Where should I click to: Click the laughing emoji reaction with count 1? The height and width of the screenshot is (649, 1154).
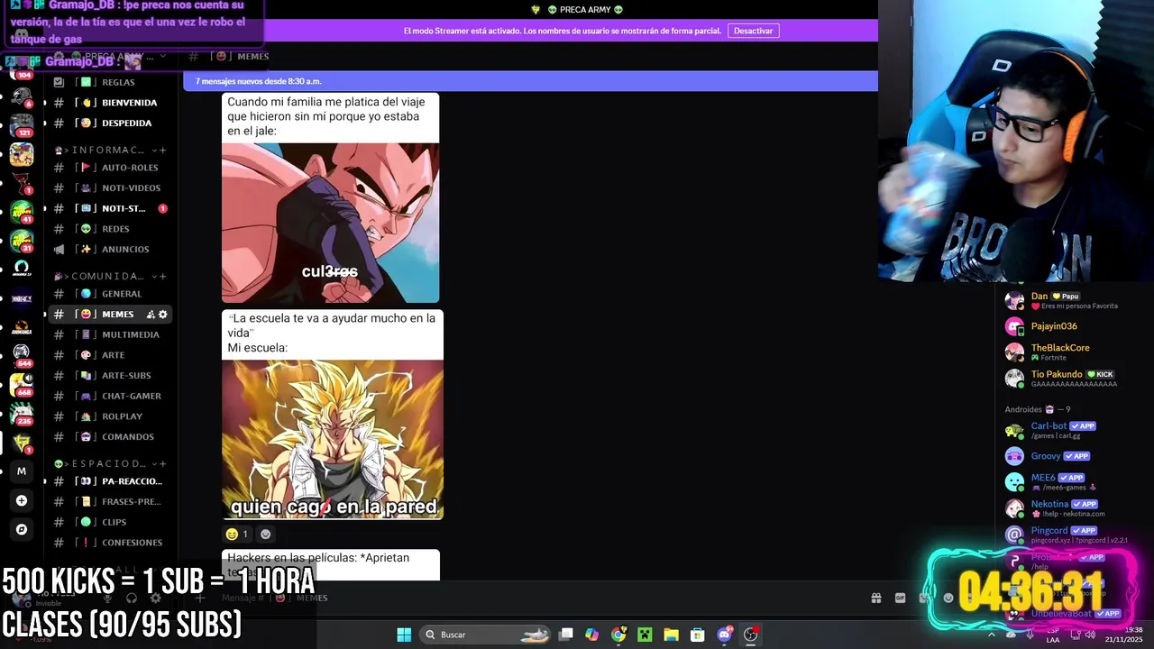(x=238, y=534)
